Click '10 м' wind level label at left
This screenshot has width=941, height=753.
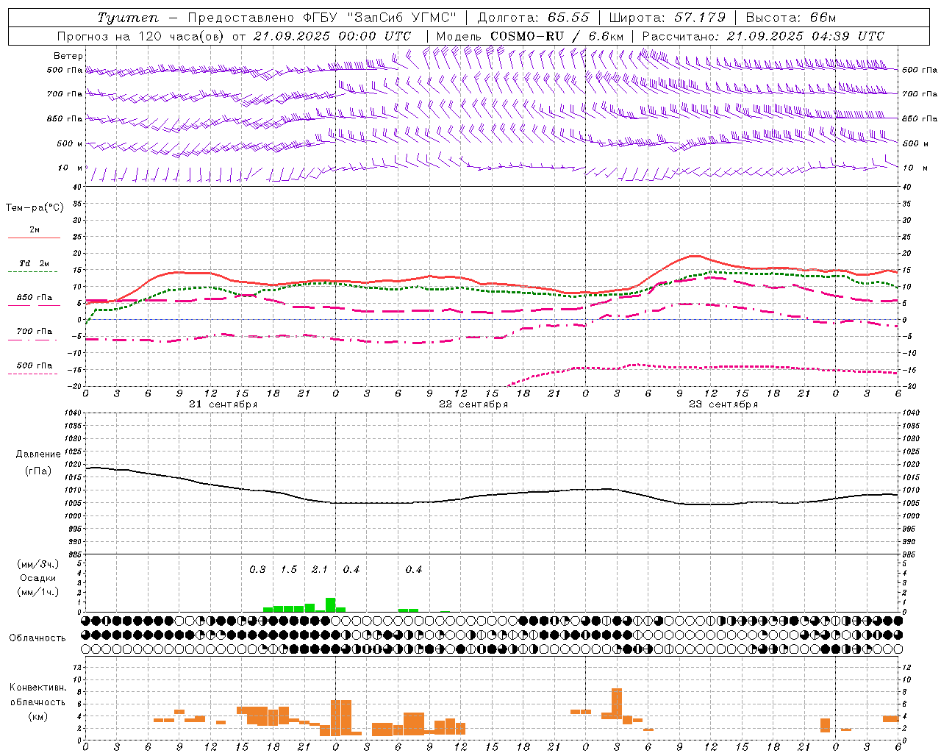pos(71,168)
